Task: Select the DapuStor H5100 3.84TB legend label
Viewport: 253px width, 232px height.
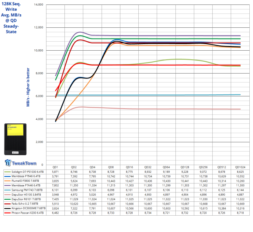Action: (x=26, y=194)
